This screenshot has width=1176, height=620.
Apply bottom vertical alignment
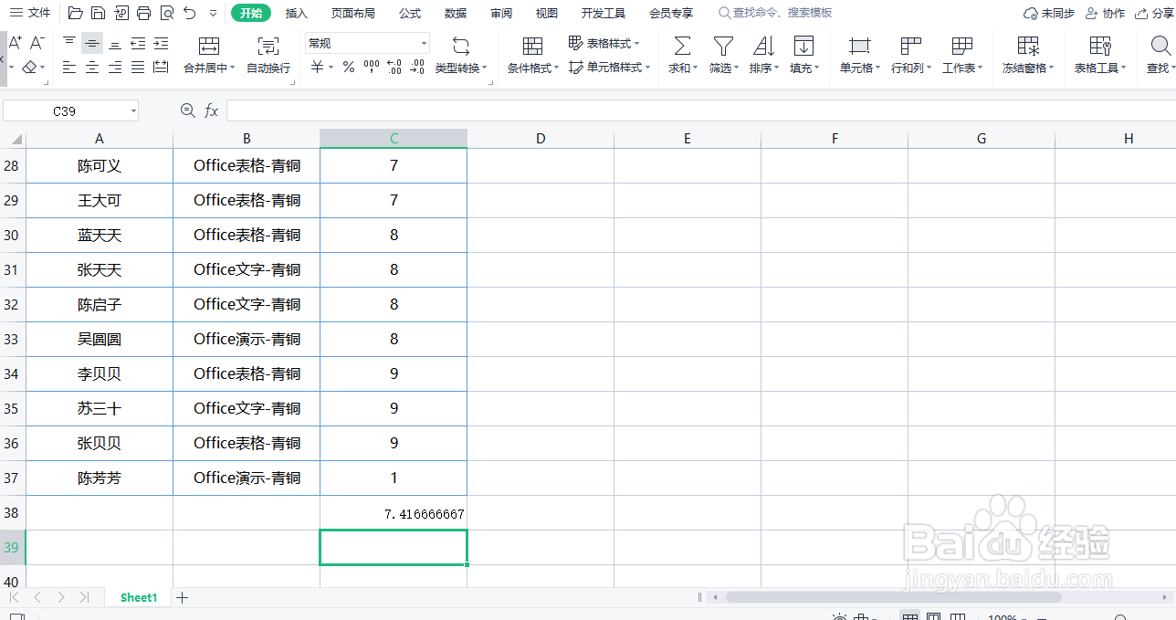point(115,44)
